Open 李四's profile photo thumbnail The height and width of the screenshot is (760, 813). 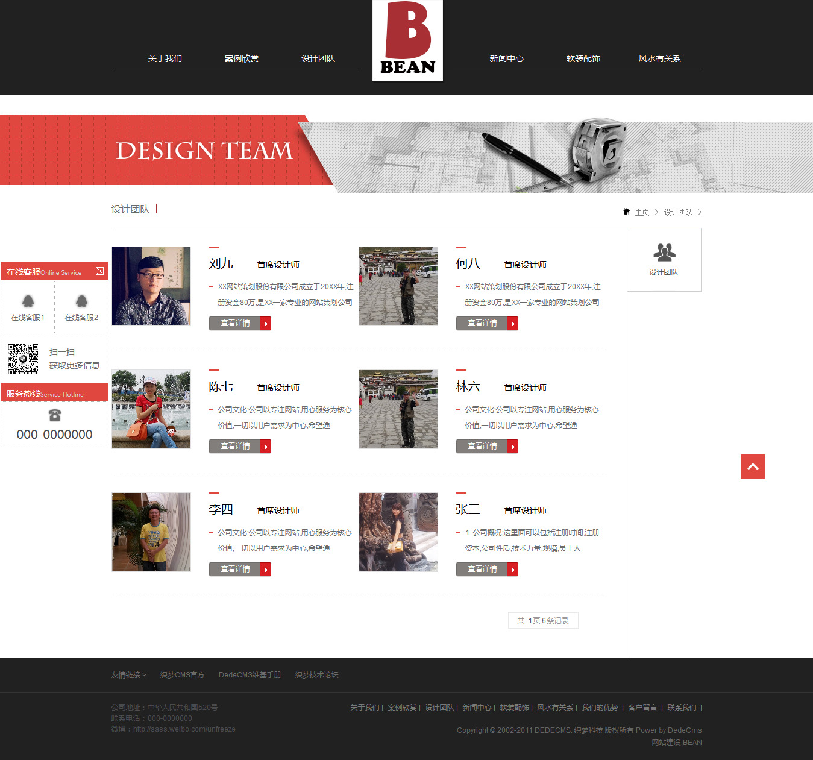[151, 532]
